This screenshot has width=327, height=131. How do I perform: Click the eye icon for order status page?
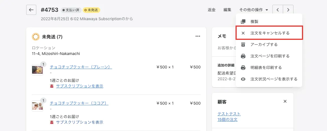[x=243, y=79]
